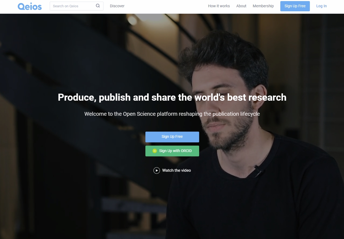
Task: Open the Discover menu item
Action: pyautogui.click(x=117, y=6)
